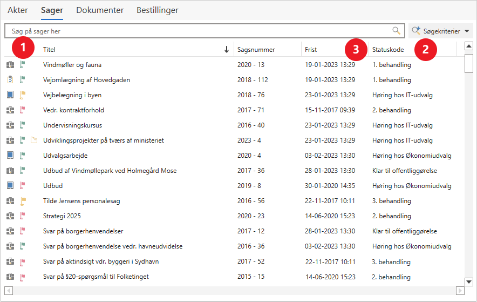This screenshot has width=477, height=302.
Task: Click the blue case icon for Udvalgsarbejde
Action: (x=10, y=156)
